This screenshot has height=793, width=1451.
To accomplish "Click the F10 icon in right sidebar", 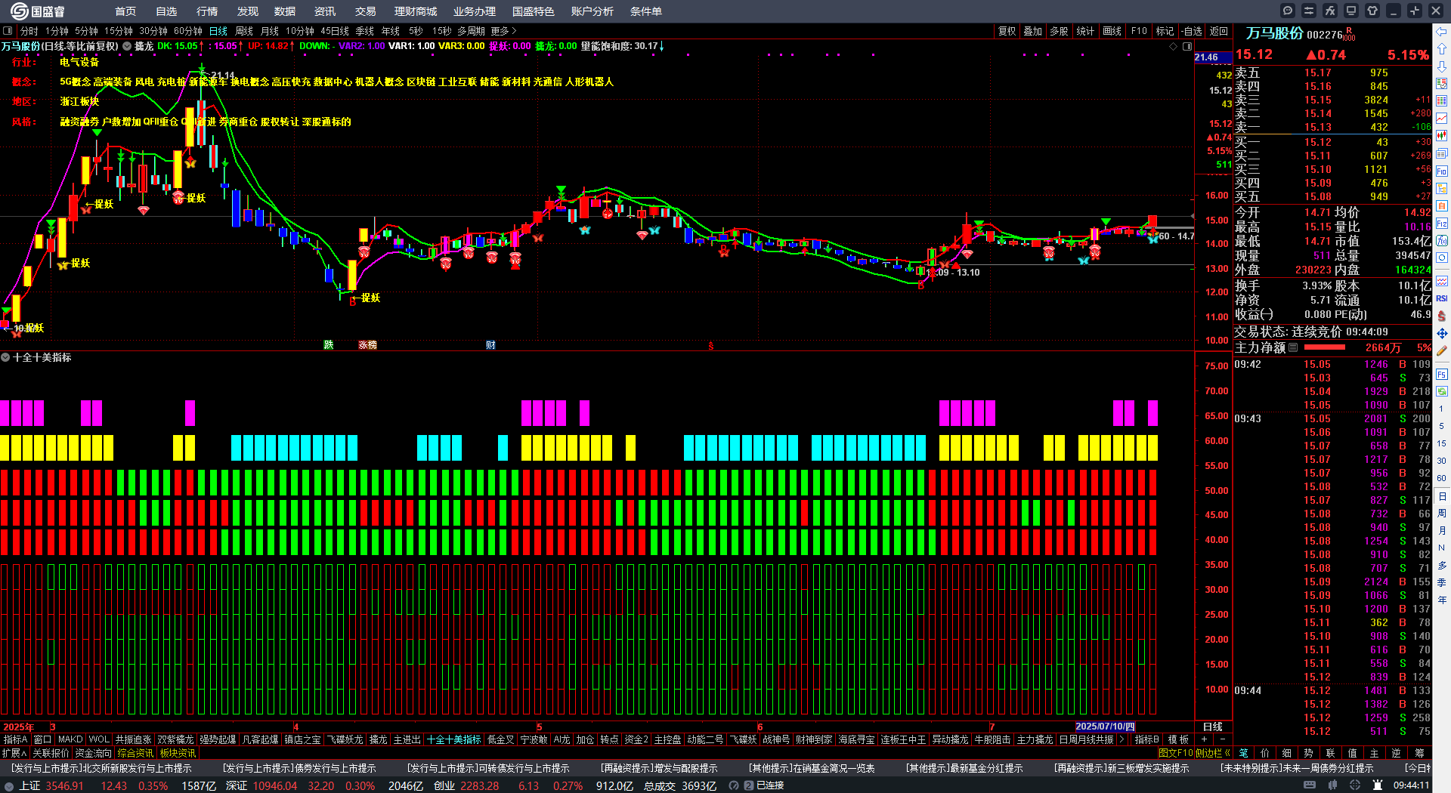I will (1442, 171).
